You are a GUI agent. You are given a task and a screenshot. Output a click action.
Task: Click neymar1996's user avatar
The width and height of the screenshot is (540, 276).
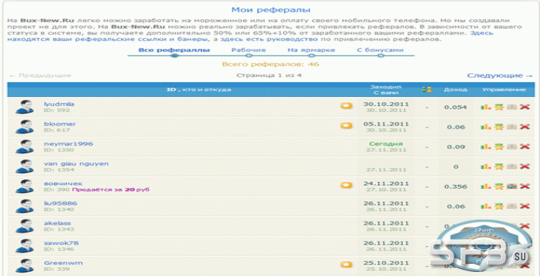pyautogui.click(x=25, y=147)
